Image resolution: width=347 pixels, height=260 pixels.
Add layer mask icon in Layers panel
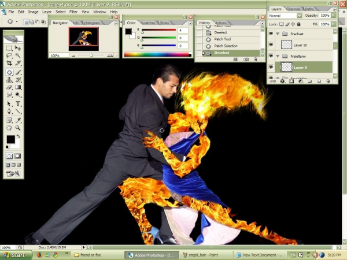(291, 81)
